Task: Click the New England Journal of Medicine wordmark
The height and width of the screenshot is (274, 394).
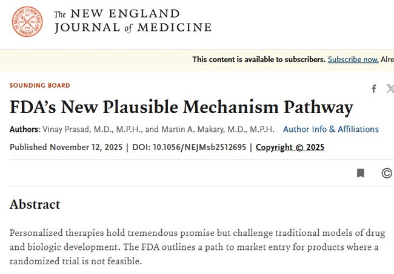Action: coord(132,21)
